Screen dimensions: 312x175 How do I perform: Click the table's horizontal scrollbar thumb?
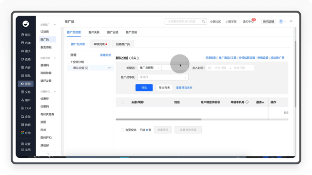(x=158, y=120)
